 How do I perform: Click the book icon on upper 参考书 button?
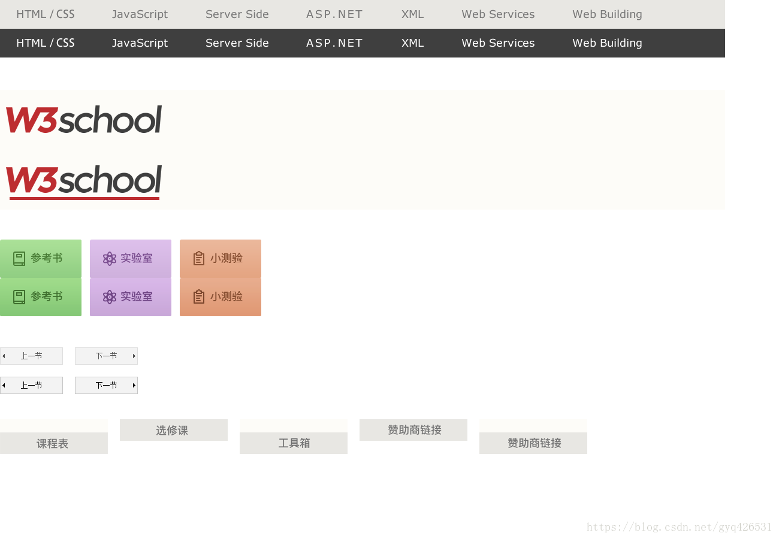(19, 259)
